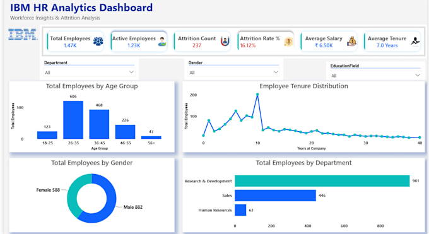Screen dimensions: 429x234
Task: Click the Total Employees people icon
Action: [98, 42]
